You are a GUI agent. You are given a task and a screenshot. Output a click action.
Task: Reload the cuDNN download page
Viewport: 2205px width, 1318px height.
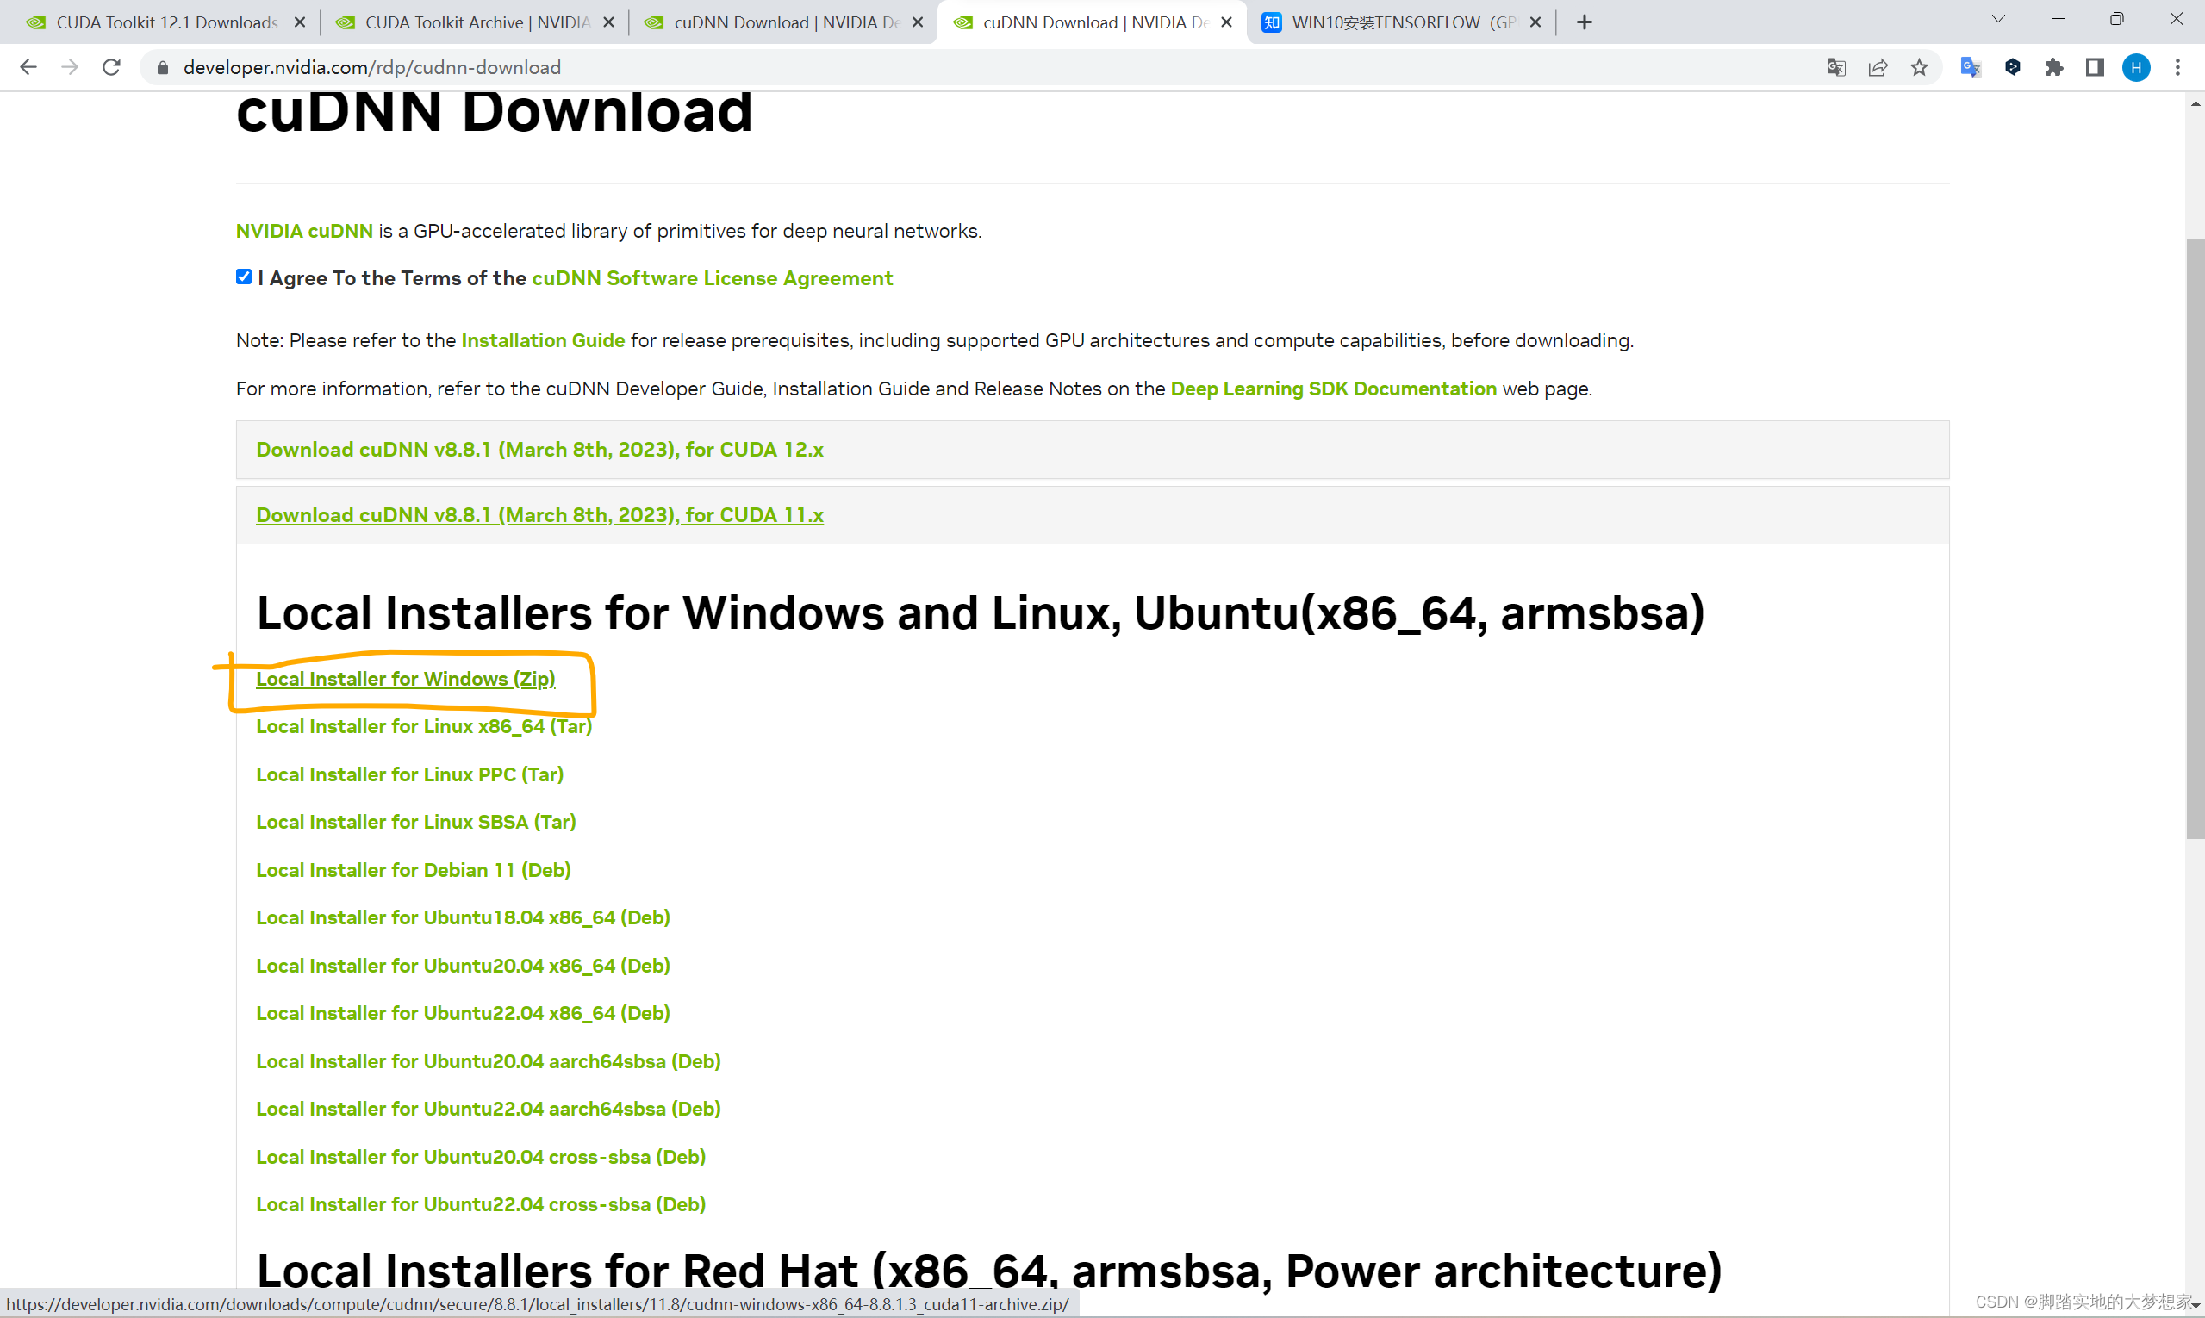coord(111,67)
